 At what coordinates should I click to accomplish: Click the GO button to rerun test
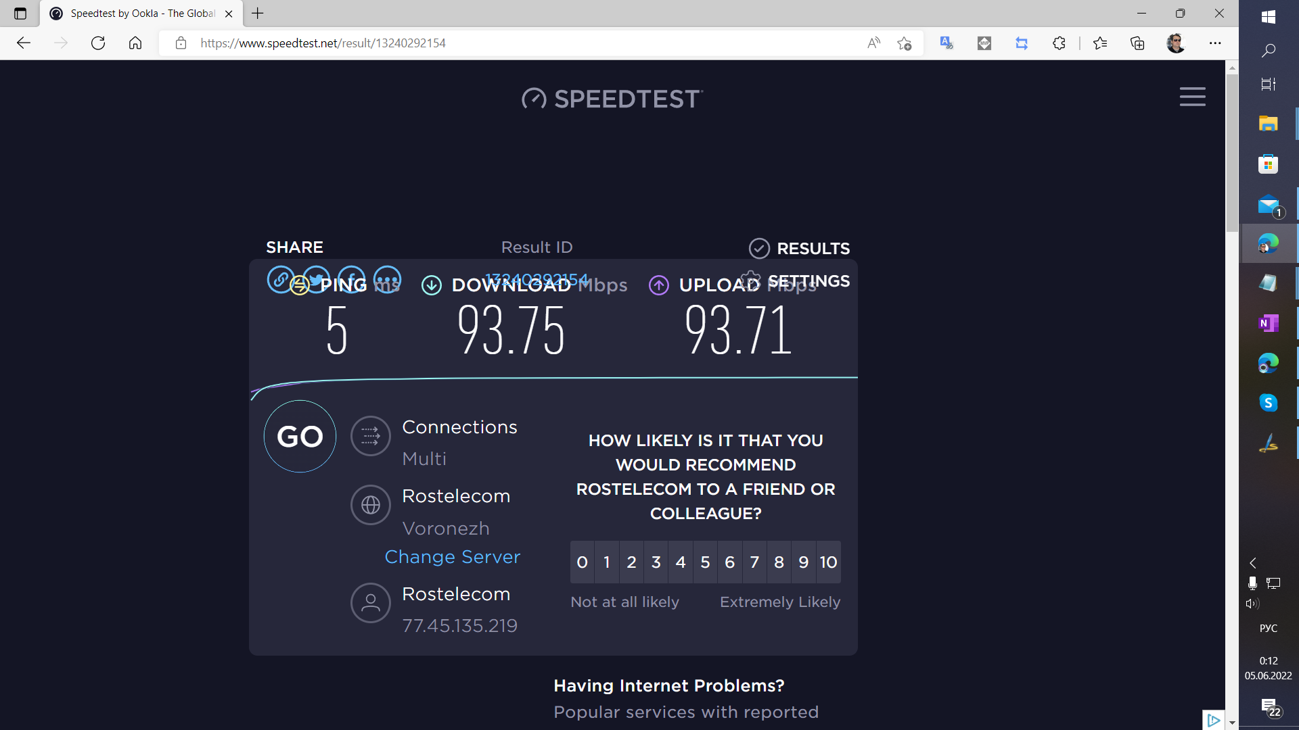click(x=299, y=436)
